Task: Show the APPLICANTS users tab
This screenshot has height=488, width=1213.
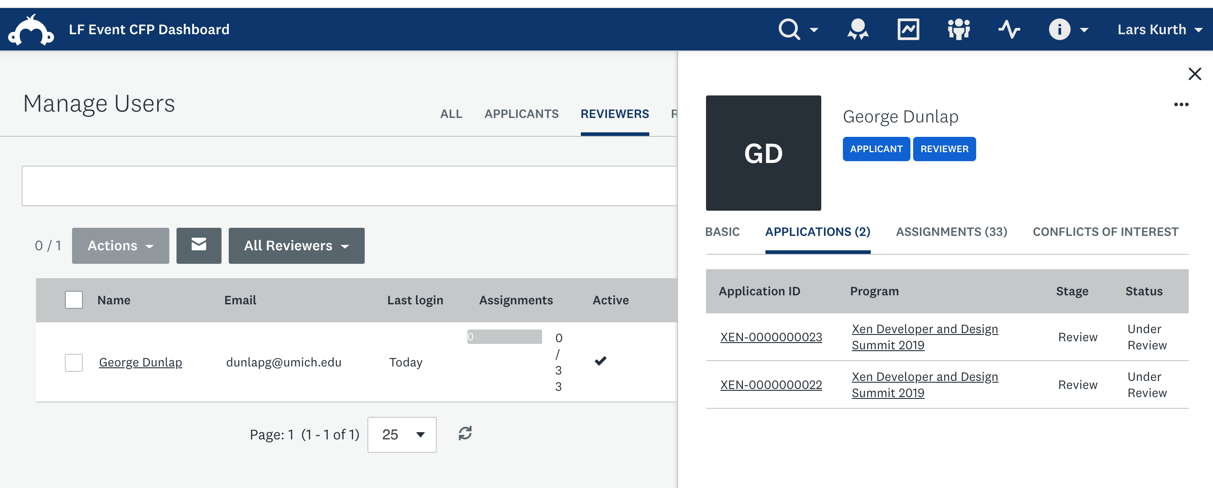Action: [521, 114]
